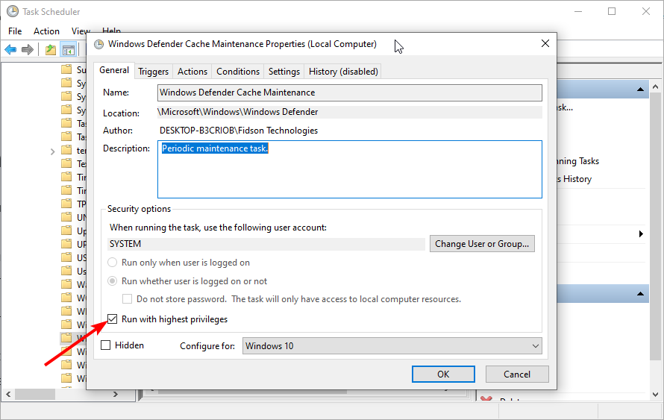Select the 'UN' folder in the tree
Image resolution: width=664 pixels, height=420 pixels.
[74, 217]
